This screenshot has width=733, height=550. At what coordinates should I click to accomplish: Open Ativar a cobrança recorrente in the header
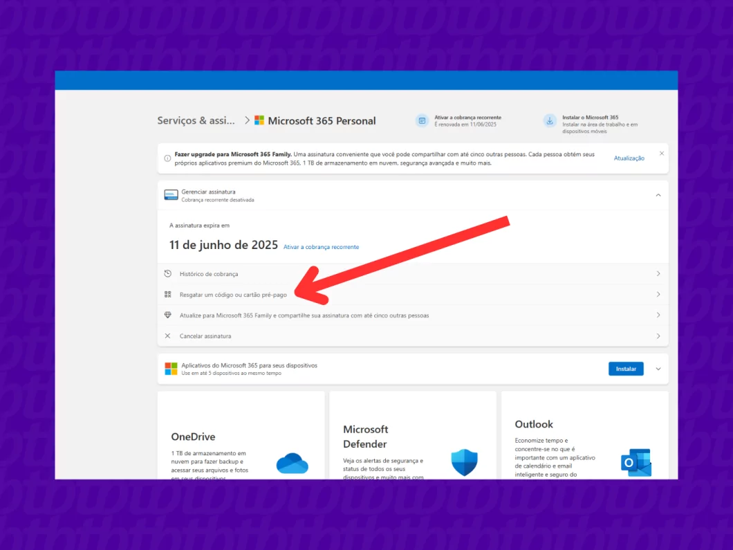(458, 120)
